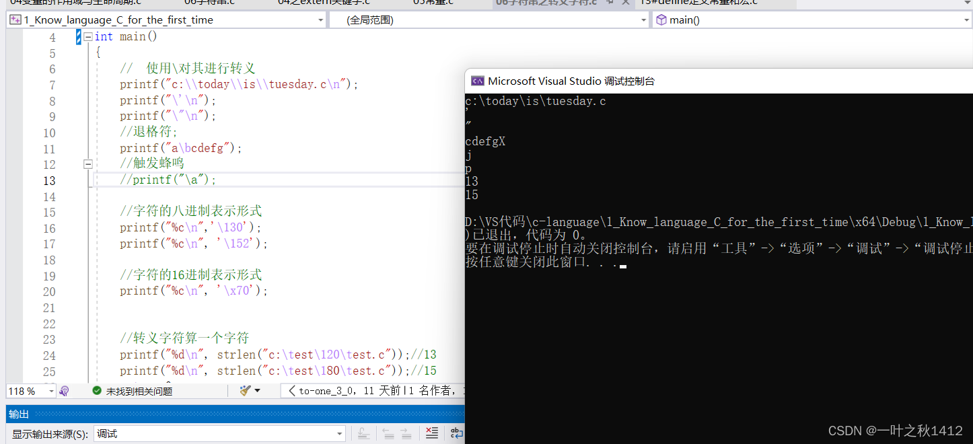Open the 118 % zoom level dropdown
The height and width of the screenshot is (444, 973).
(x=51, y=391)
